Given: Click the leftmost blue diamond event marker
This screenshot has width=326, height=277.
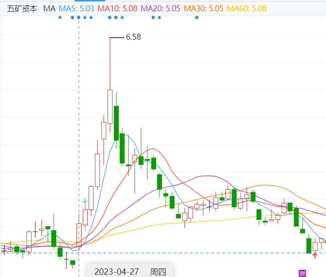Looking at the screenshot, I should point(60,18).
